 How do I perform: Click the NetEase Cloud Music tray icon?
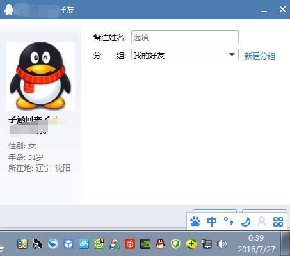pos(130,244)
